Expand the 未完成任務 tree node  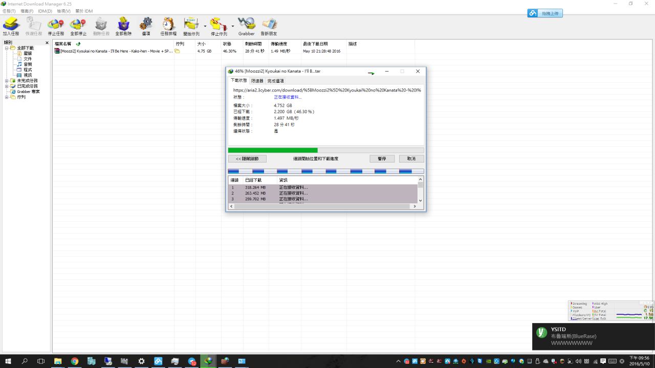coord(7,81)
